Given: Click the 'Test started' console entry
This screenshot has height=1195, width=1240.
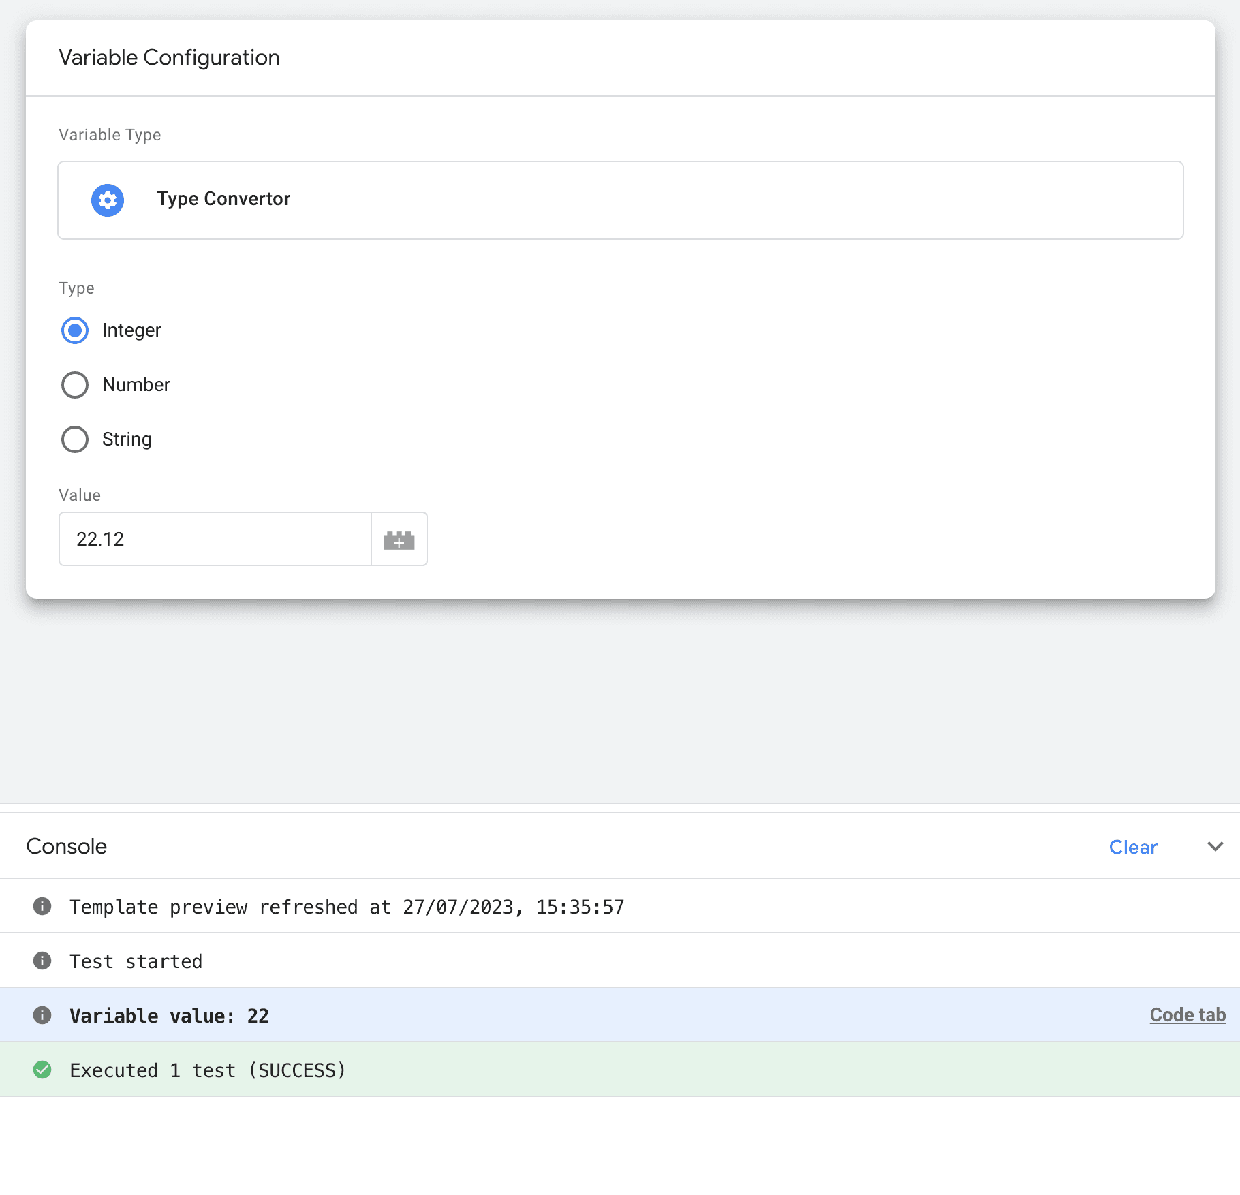Looking at the screenshot, I should point(620,961).
